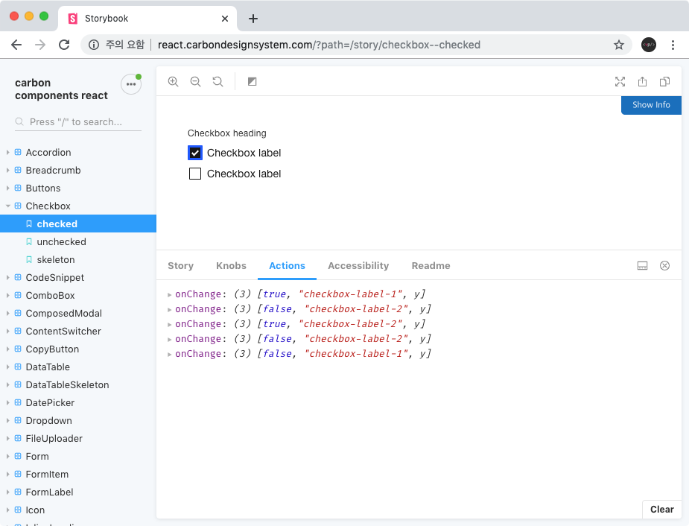The image size is (689, 526).
Task: Hide the addons panel with X icon
Action: coord(665,265)
